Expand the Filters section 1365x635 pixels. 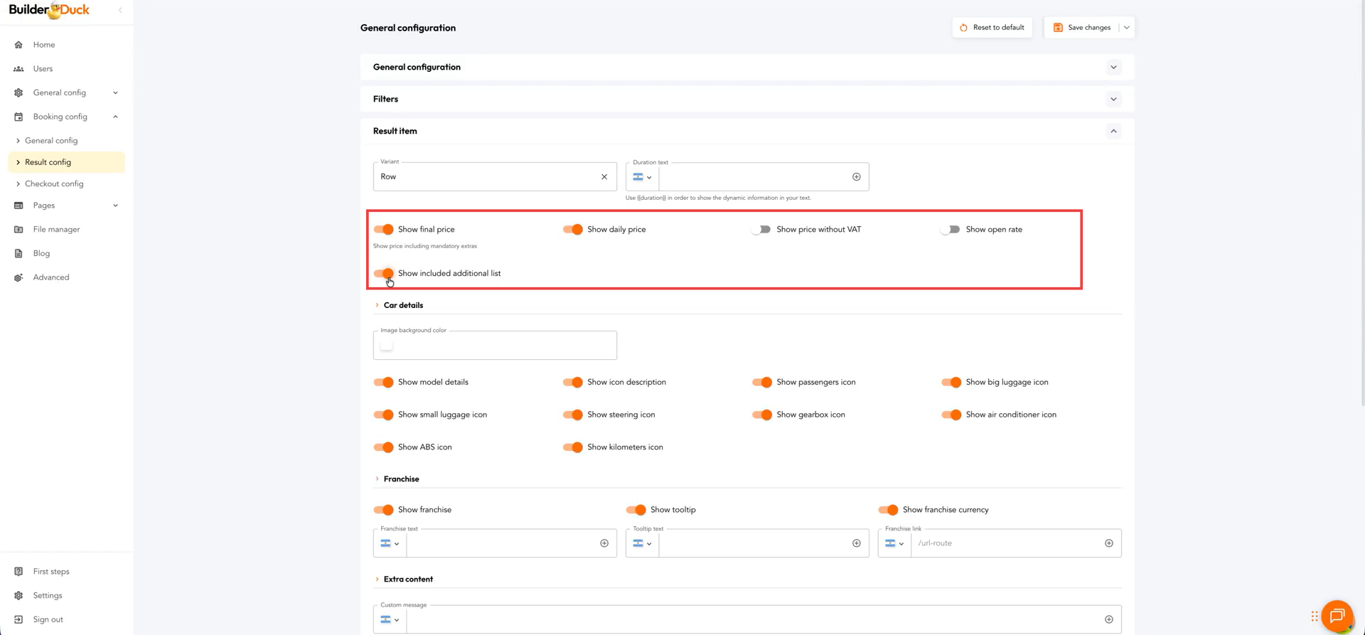click(1113, 100)
